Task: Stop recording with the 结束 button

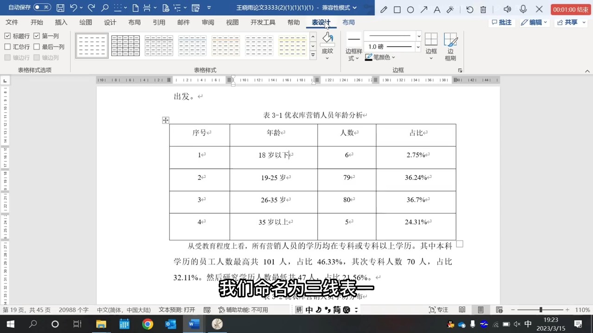Action: pyautogui.click(x=571, y=9)
